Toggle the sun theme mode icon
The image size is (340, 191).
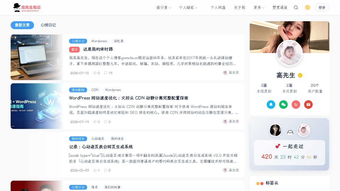point(308,7)
